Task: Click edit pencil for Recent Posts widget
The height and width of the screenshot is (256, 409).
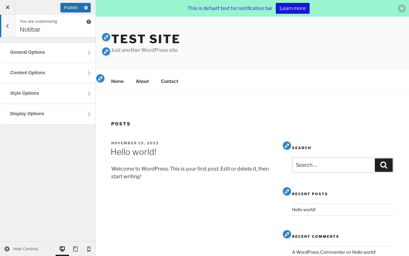Action: (287, 192)
